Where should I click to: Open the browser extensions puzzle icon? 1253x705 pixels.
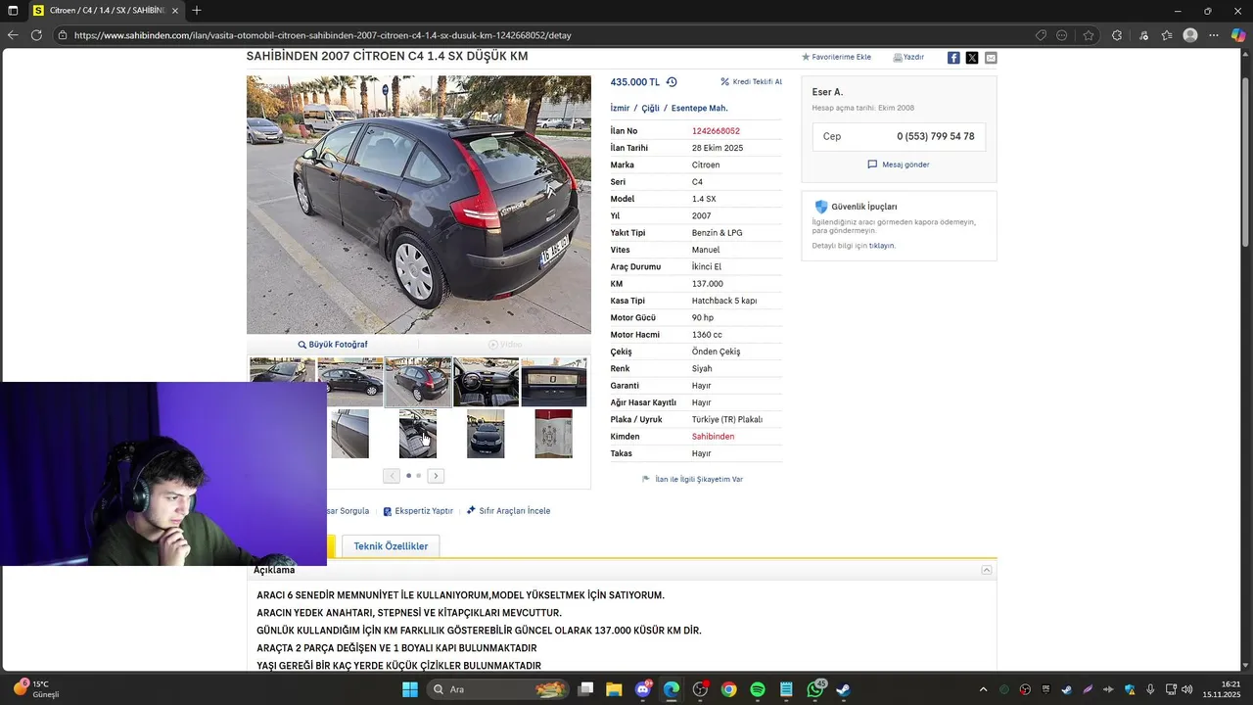1117,35
